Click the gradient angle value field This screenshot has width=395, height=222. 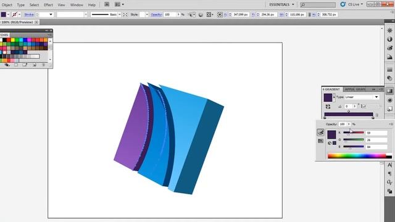point(348,107)
